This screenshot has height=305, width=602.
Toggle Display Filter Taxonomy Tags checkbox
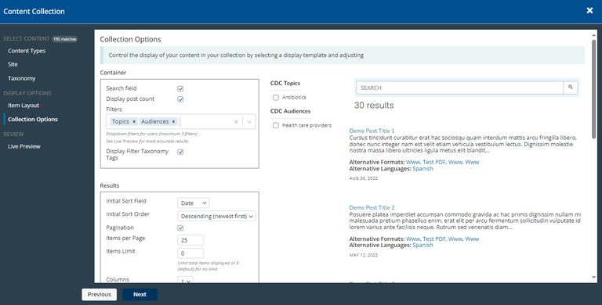point(180,152)
